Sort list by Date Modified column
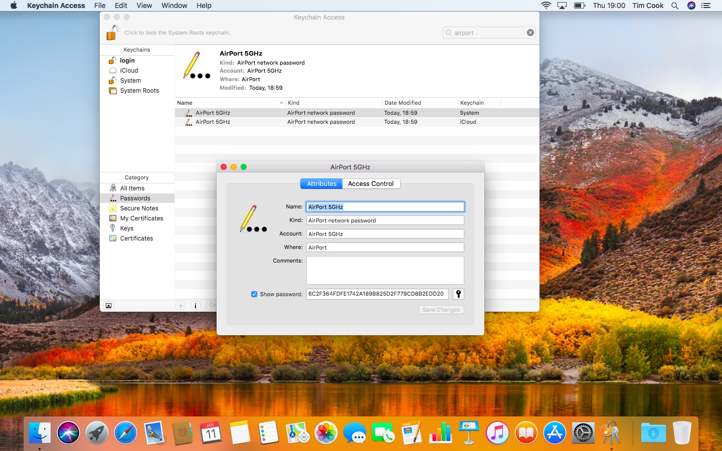Screen dimensions: 722x451 click(x=420, y=103)
